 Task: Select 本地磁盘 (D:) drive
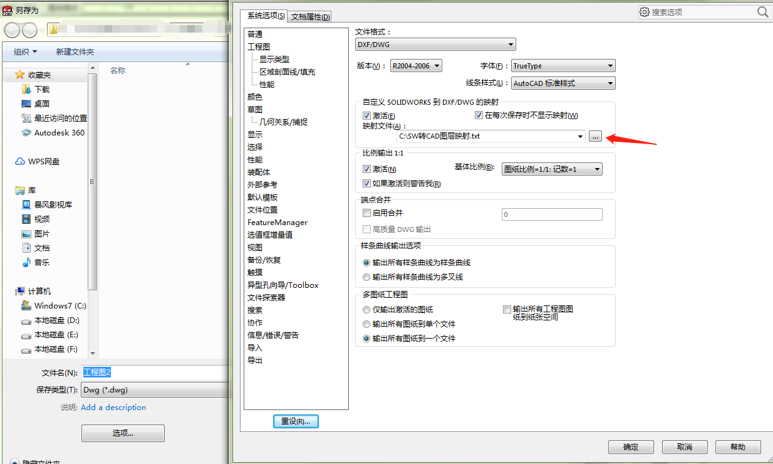[x=50, y=320]
